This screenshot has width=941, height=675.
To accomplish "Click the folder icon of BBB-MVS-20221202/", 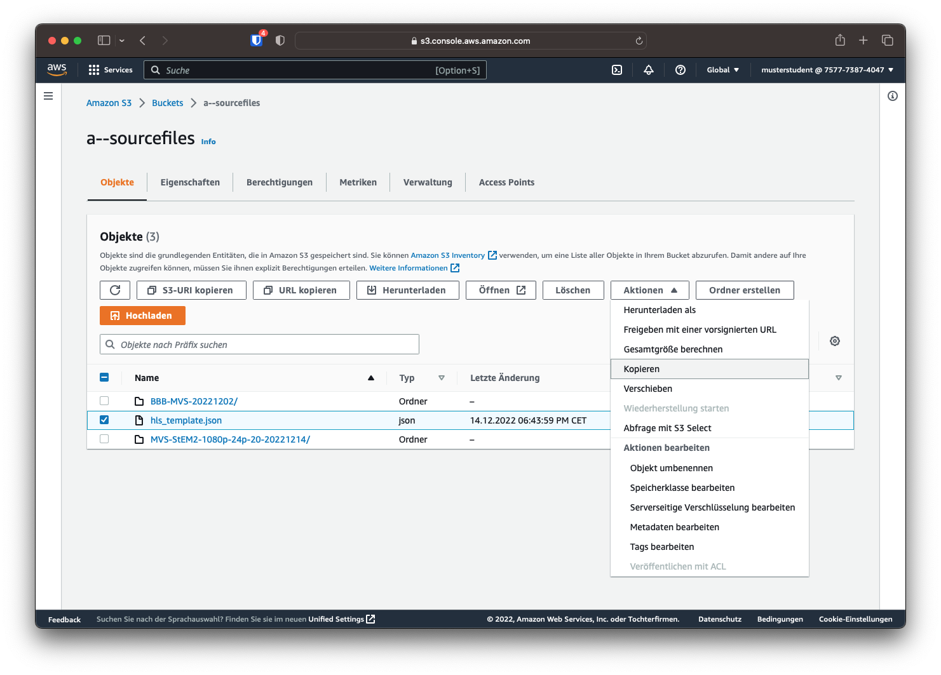I will (x=139, y=401).
